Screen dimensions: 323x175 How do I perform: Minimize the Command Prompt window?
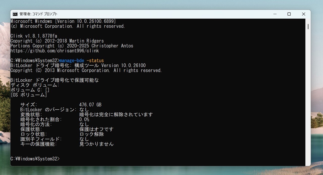pyautogui.click(x=275, y=14)
